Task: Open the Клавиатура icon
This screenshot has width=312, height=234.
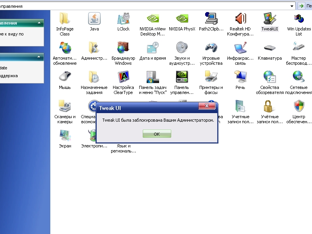Action: tap(269, 48)
